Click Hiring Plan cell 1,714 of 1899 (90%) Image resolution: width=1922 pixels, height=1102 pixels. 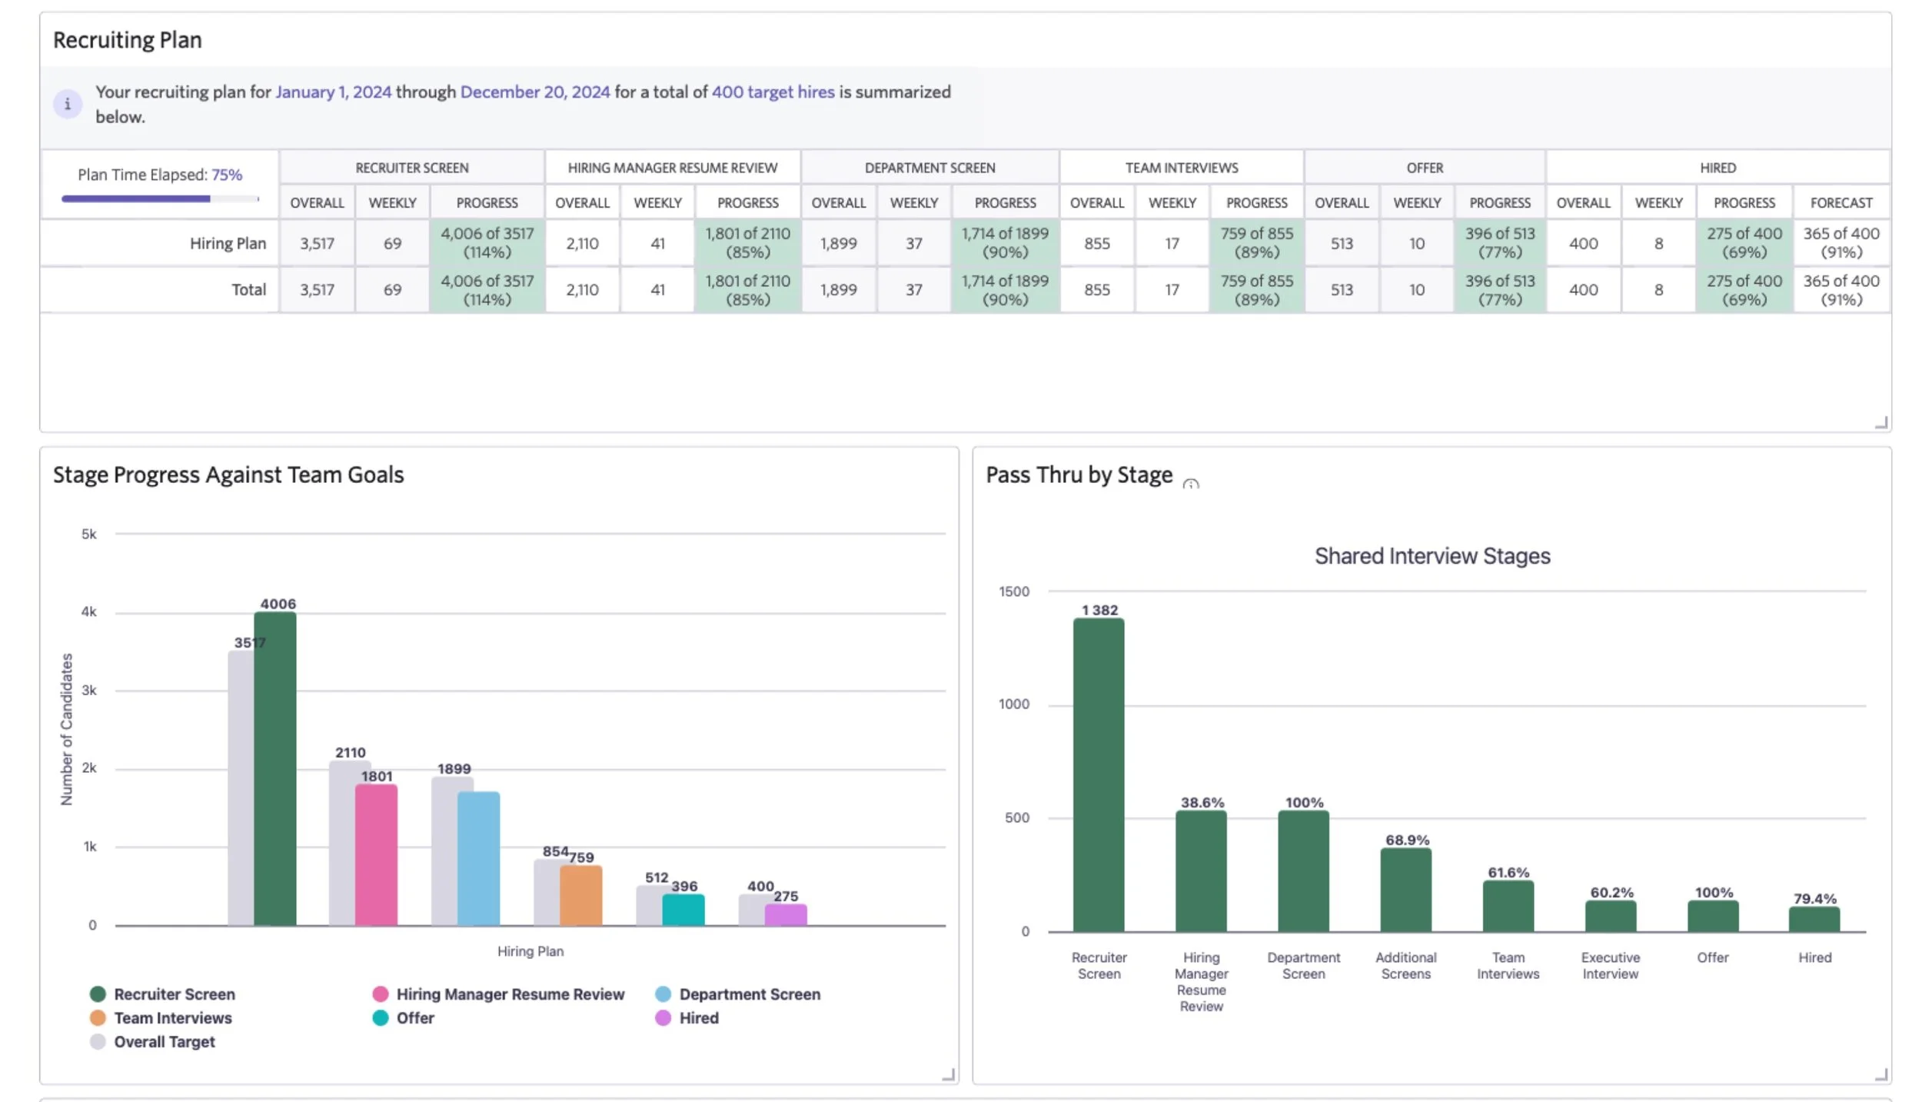pos(1005,243)
